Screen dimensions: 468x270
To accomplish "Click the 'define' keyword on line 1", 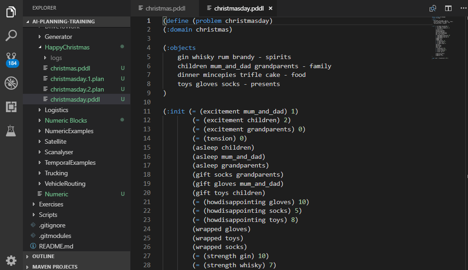I will [x=178, y=21].
